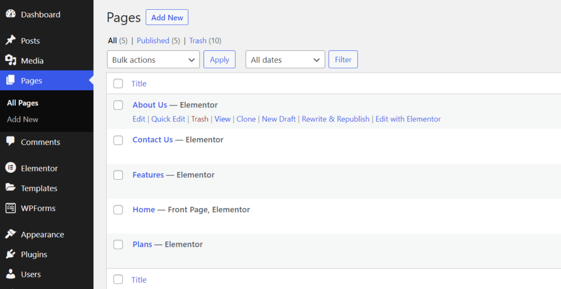This screenshot has height=289, width=561.
Task: Click the Filter button
Action: pyautogui.click(x=343, y=60)
